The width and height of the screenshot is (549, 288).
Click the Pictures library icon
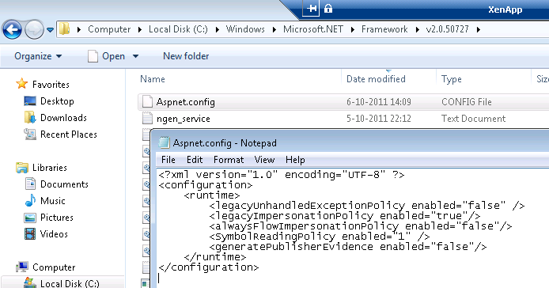coord(30,218)
